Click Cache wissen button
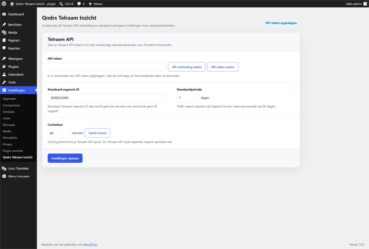 (x=97, y=133)
